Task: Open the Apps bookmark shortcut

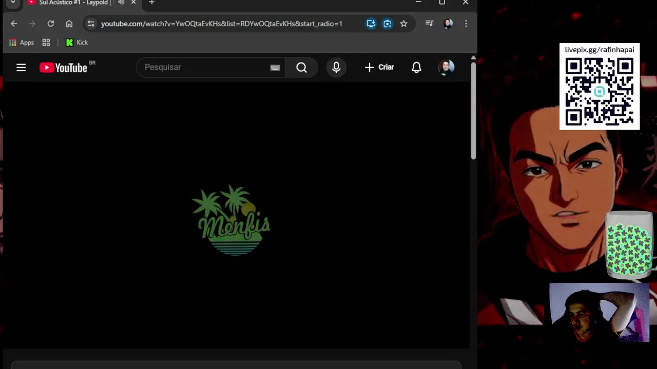Action: (22, 43)
